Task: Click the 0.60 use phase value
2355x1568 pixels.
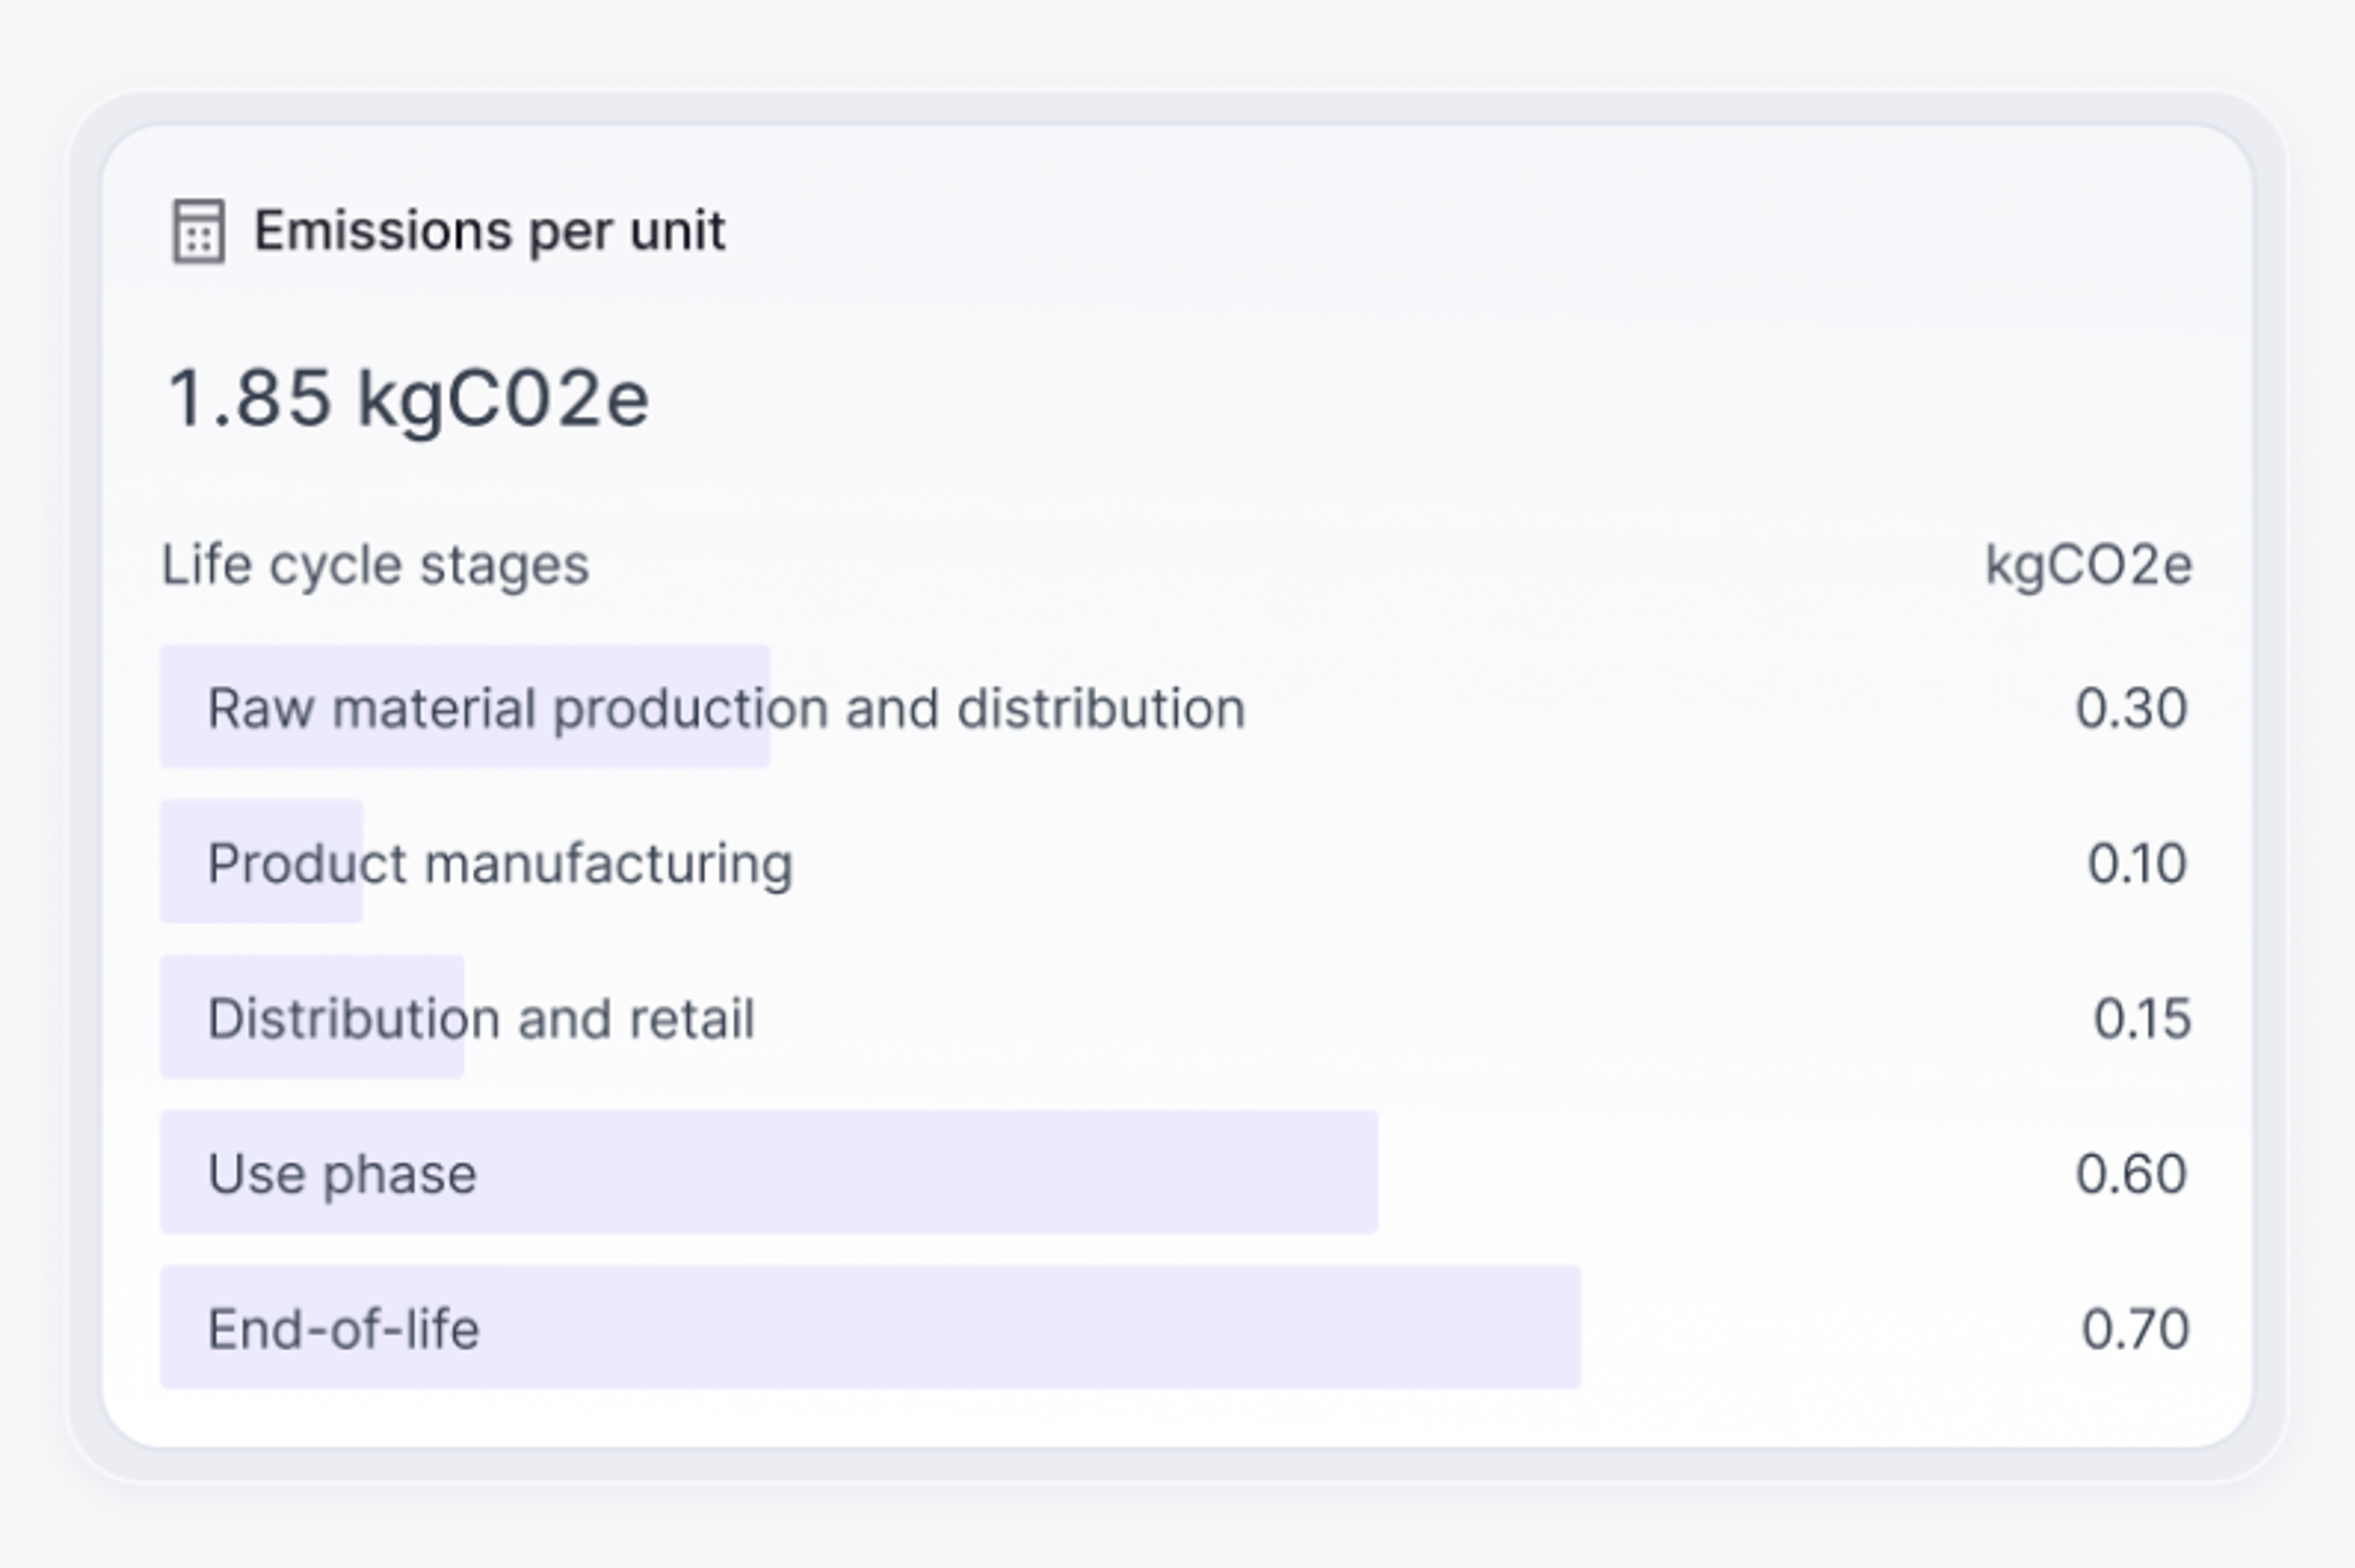Action: pos(2131,1173)
